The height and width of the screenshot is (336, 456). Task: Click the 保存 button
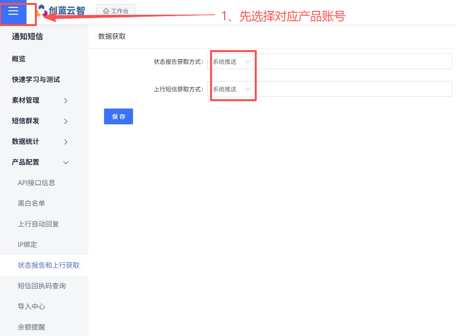coord(118,116)
